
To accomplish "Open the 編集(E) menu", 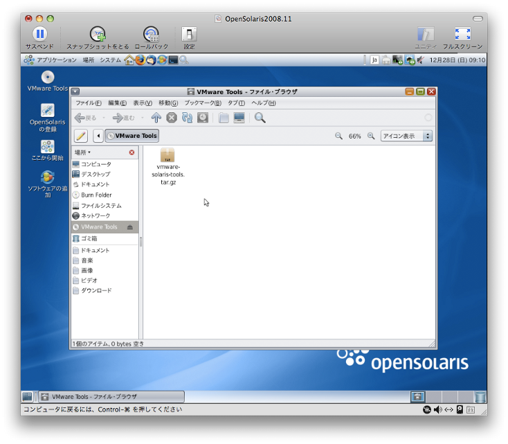I will click(x=117, y=103).
